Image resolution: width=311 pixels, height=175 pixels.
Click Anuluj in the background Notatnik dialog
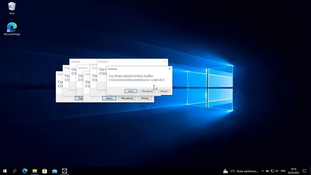point(145,98)
